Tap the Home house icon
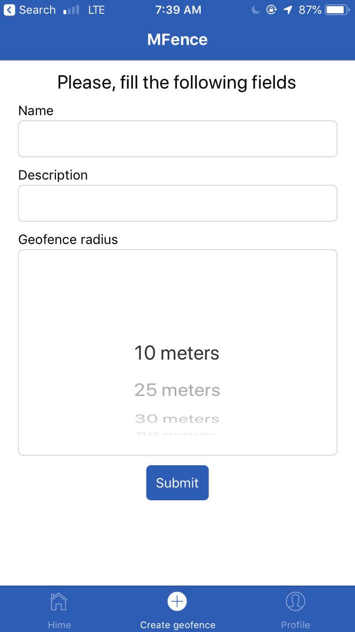 (x=59, y=601)
